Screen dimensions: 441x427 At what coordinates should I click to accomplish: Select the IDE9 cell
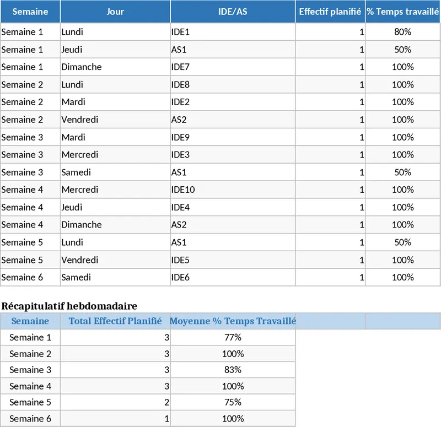pos(233,137)
